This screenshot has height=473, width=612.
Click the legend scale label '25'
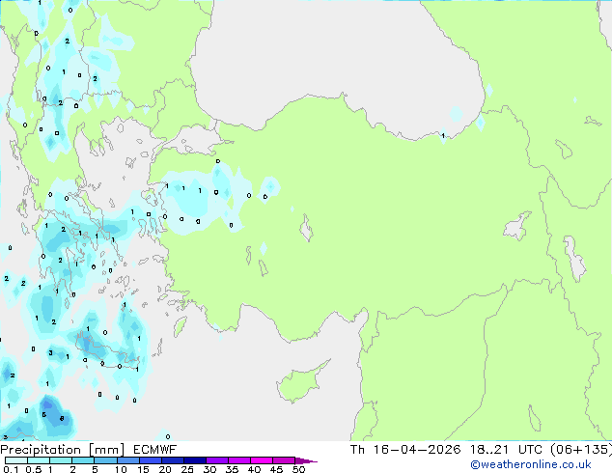(x=187, y=469)
